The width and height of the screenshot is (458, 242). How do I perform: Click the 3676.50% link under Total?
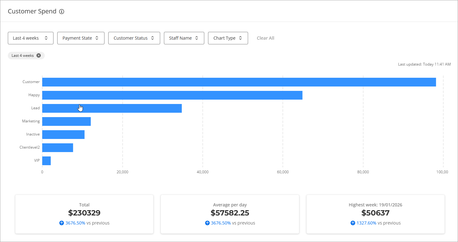coord(75,223)
